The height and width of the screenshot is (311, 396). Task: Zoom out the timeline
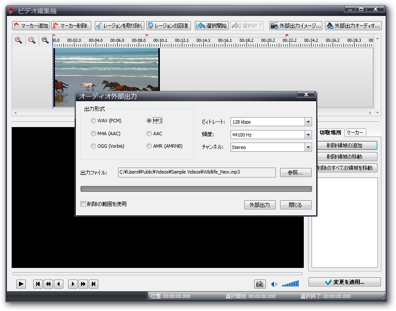32,40
